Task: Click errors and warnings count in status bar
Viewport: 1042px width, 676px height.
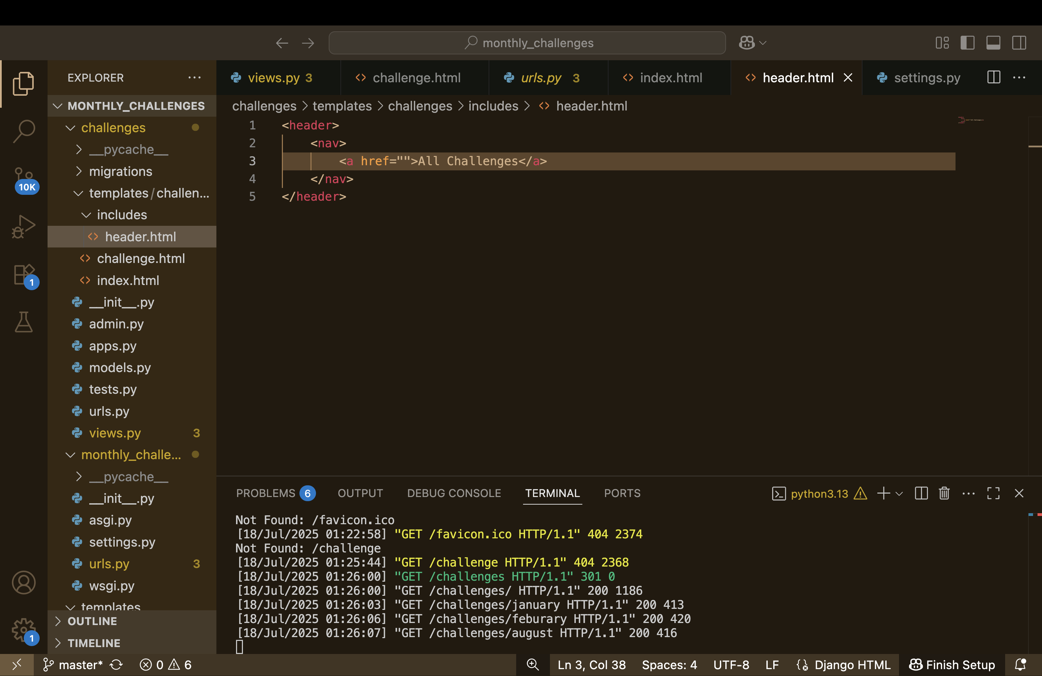Action: point(165,665)
